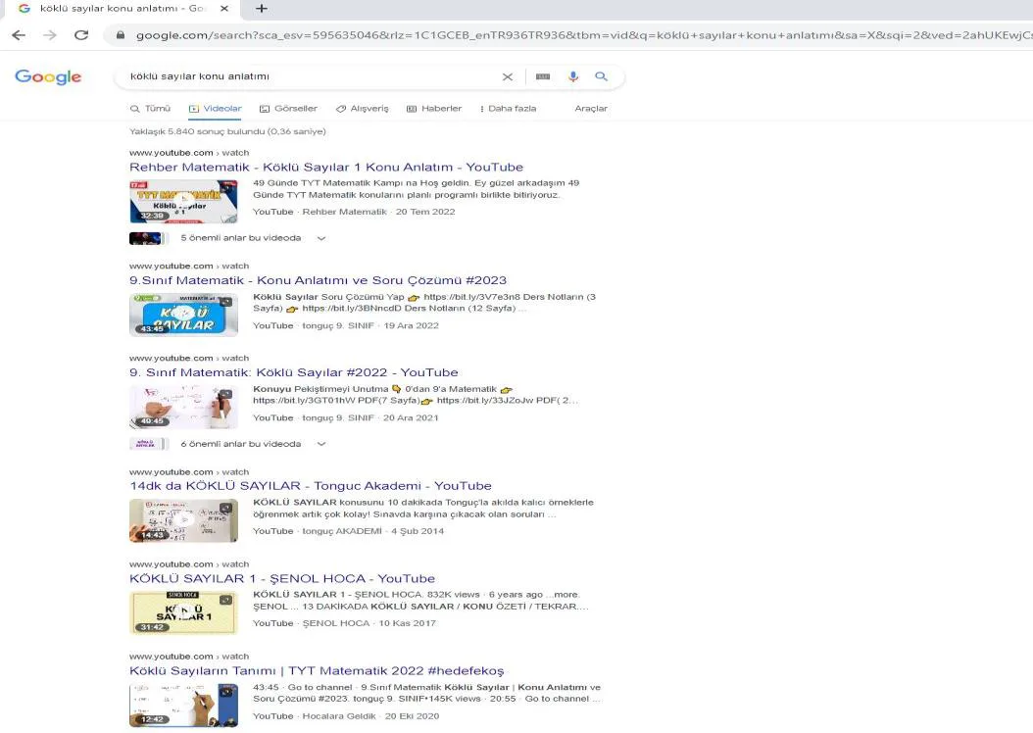Select the Videolar tab

tap(216, 109)
